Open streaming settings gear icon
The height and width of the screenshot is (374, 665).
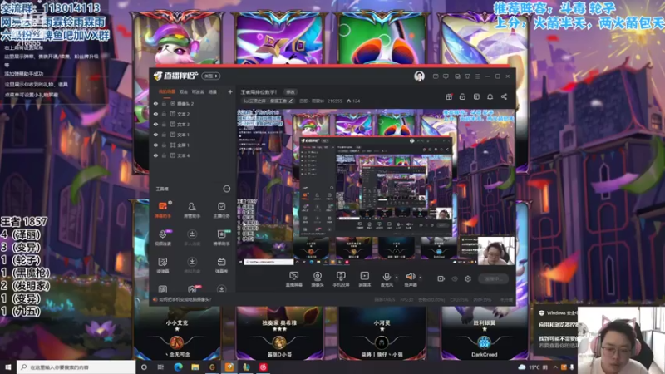[x=468, y=278]
